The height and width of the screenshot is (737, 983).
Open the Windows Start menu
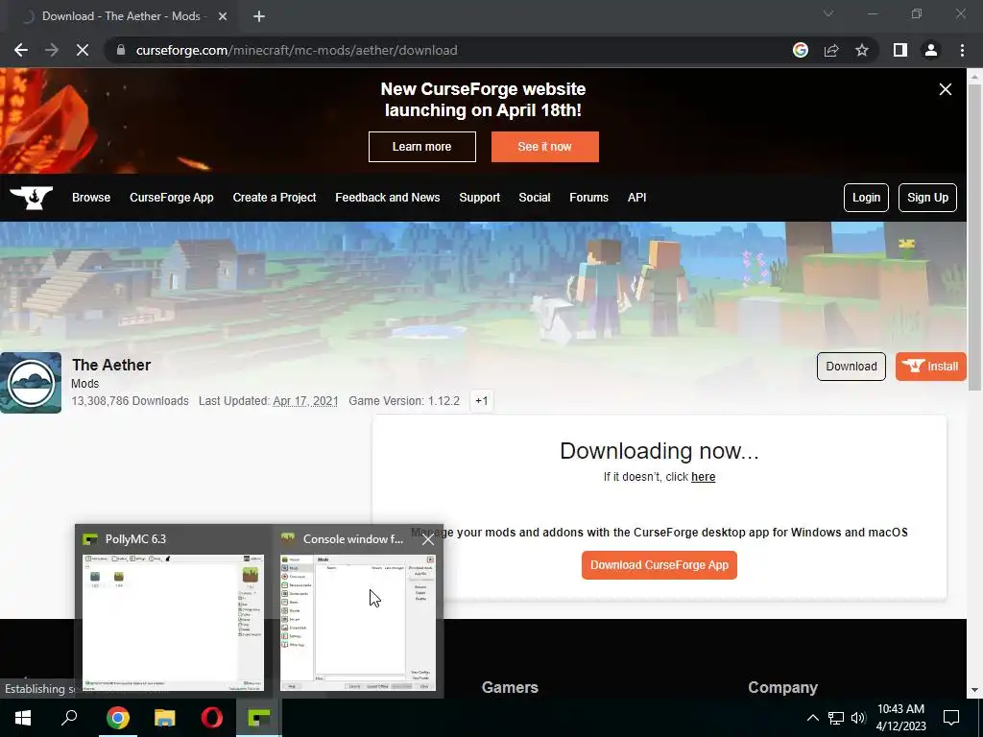tap(23, 718)
